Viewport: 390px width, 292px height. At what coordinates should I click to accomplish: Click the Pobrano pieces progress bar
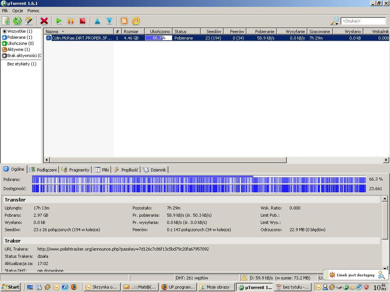coord(199,179)
